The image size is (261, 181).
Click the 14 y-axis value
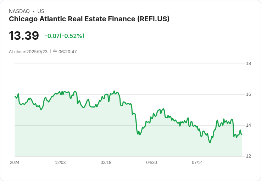(x=248, y=125)
